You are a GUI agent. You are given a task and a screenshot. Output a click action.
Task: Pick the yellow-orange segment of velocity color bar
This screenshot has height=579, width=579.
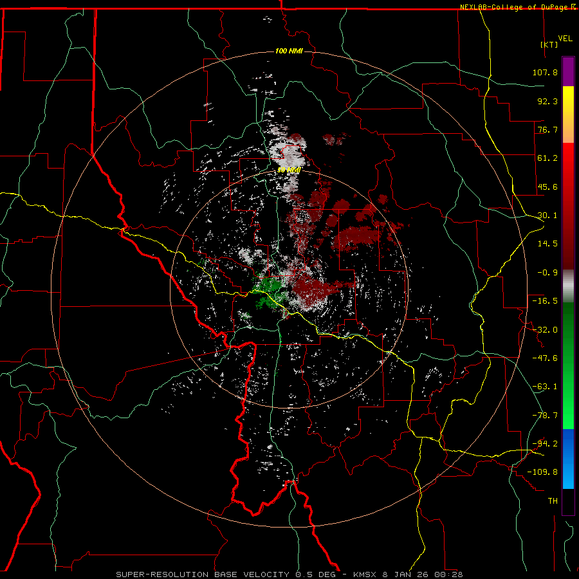(568, 115)
